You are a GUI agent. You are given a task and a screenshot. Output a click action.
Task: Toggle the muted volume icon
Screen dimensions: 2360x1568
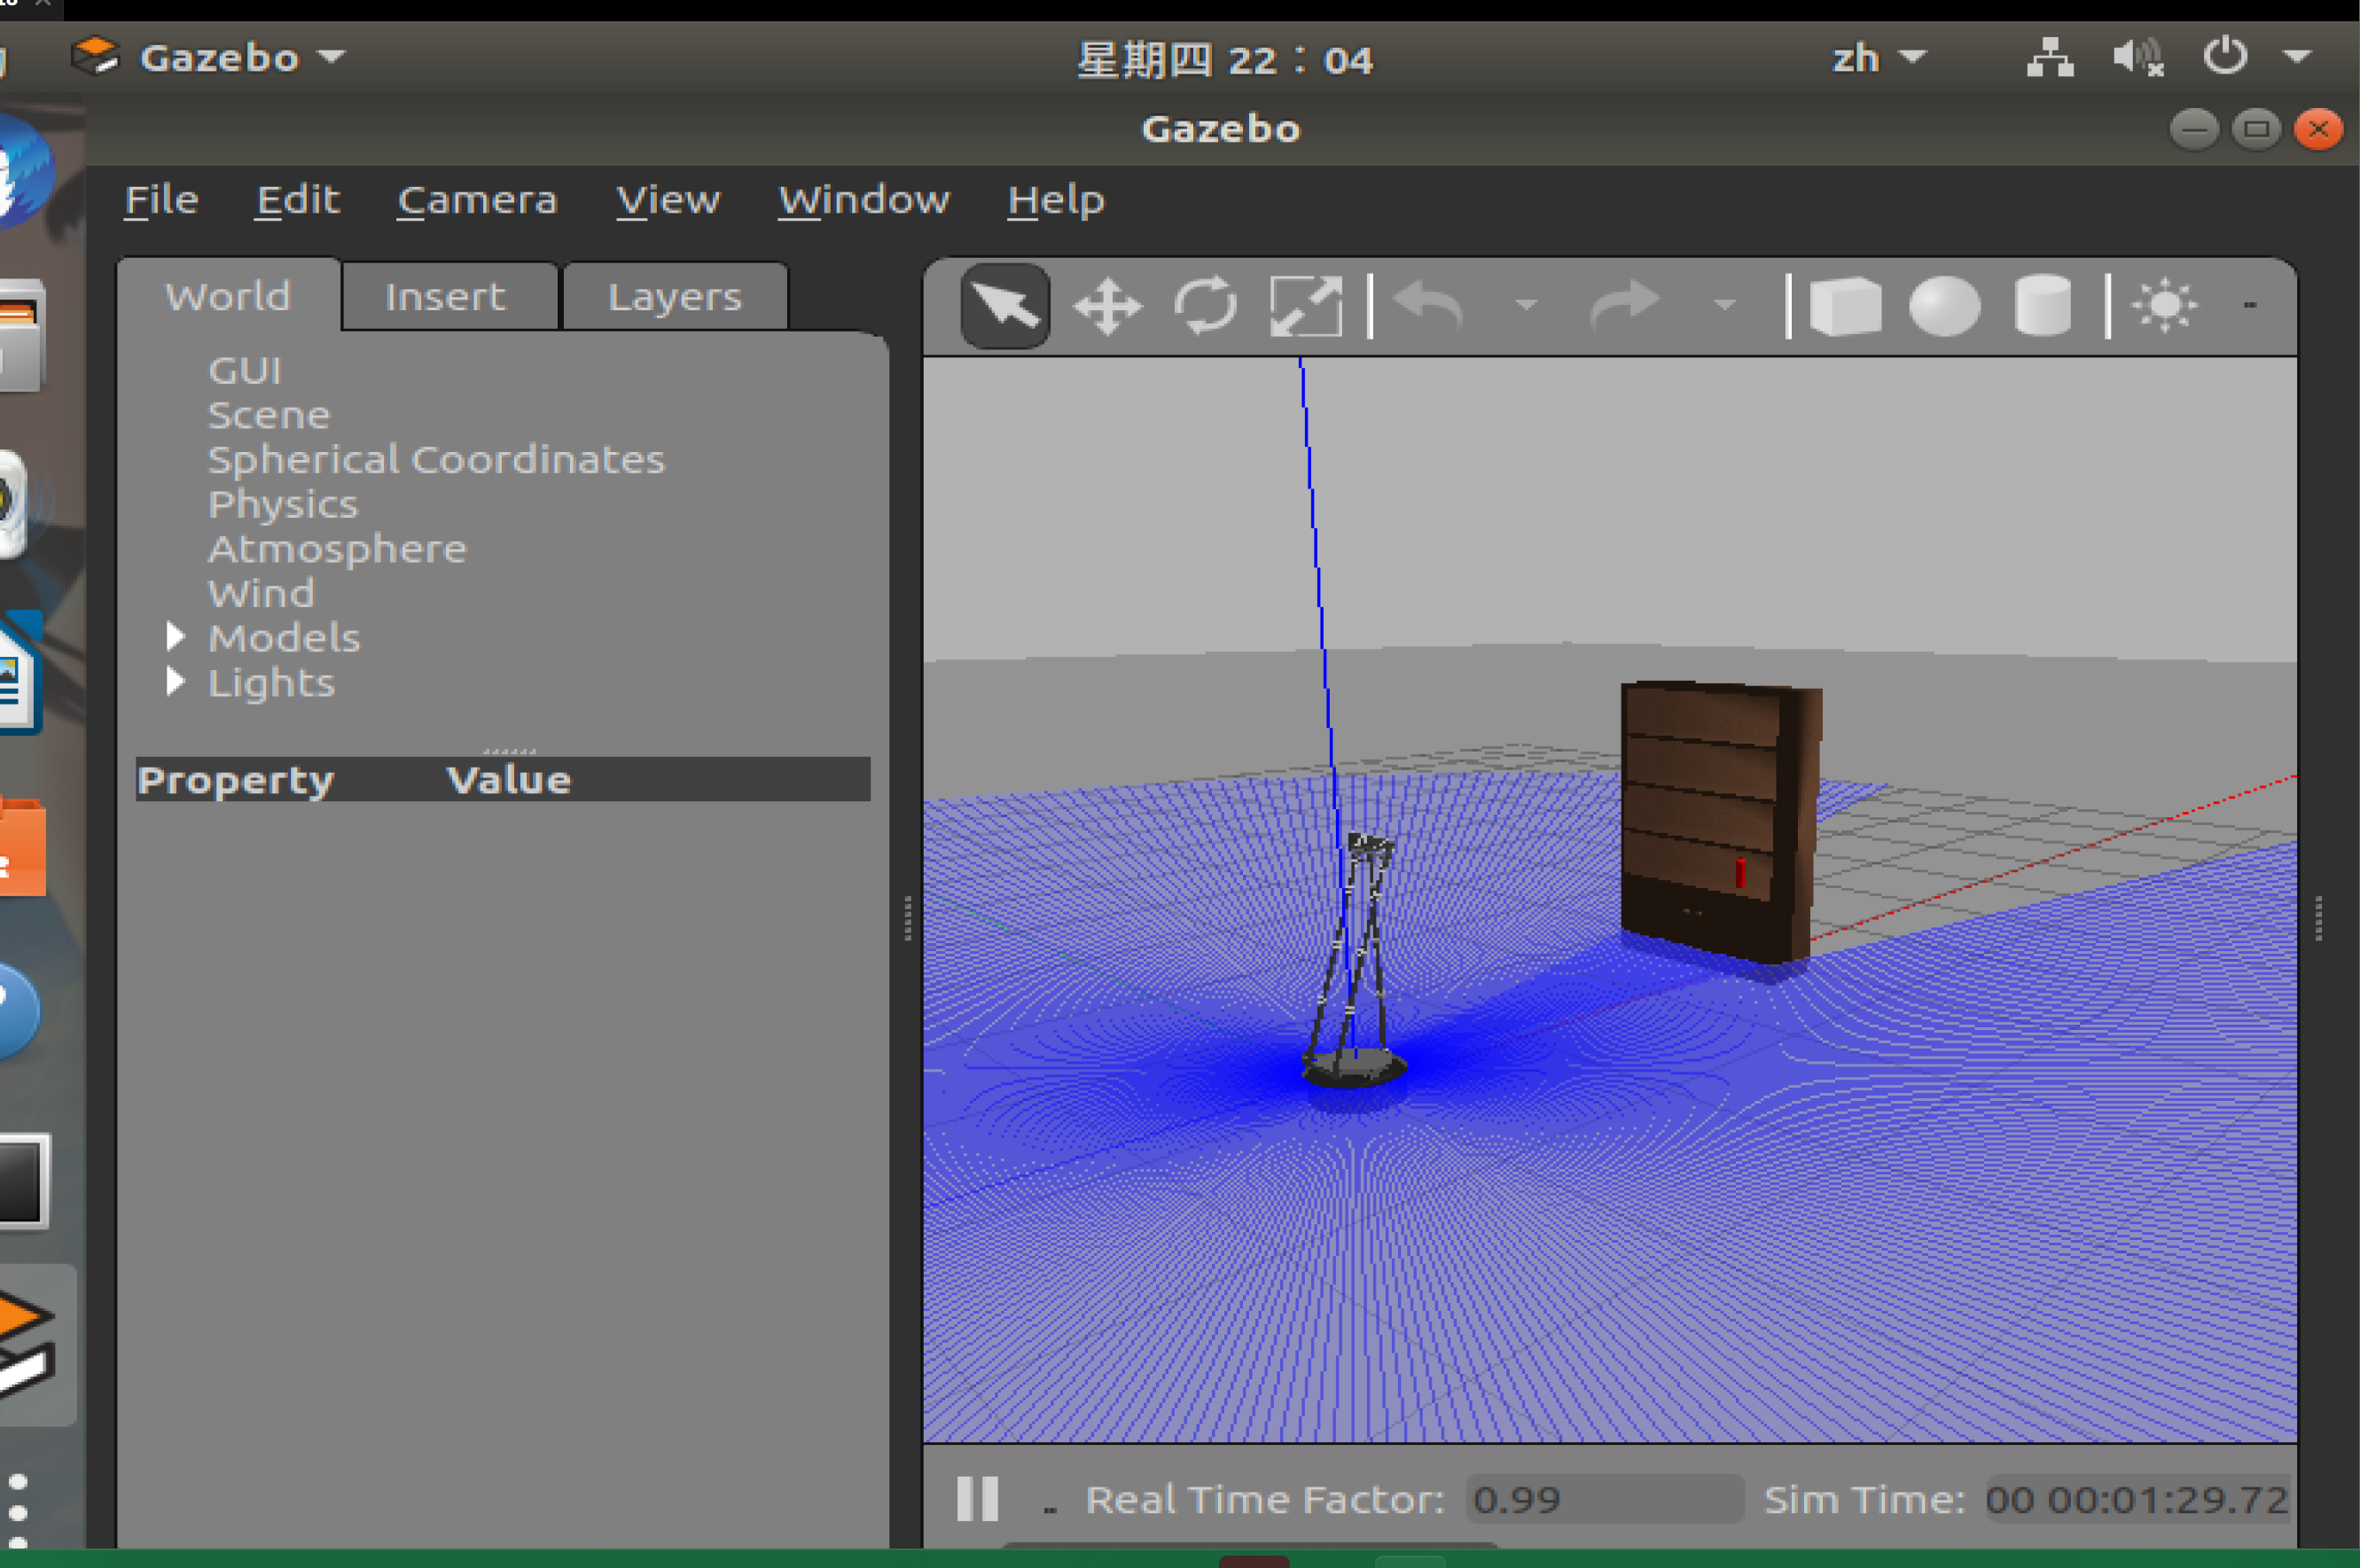coord(2137,58)
